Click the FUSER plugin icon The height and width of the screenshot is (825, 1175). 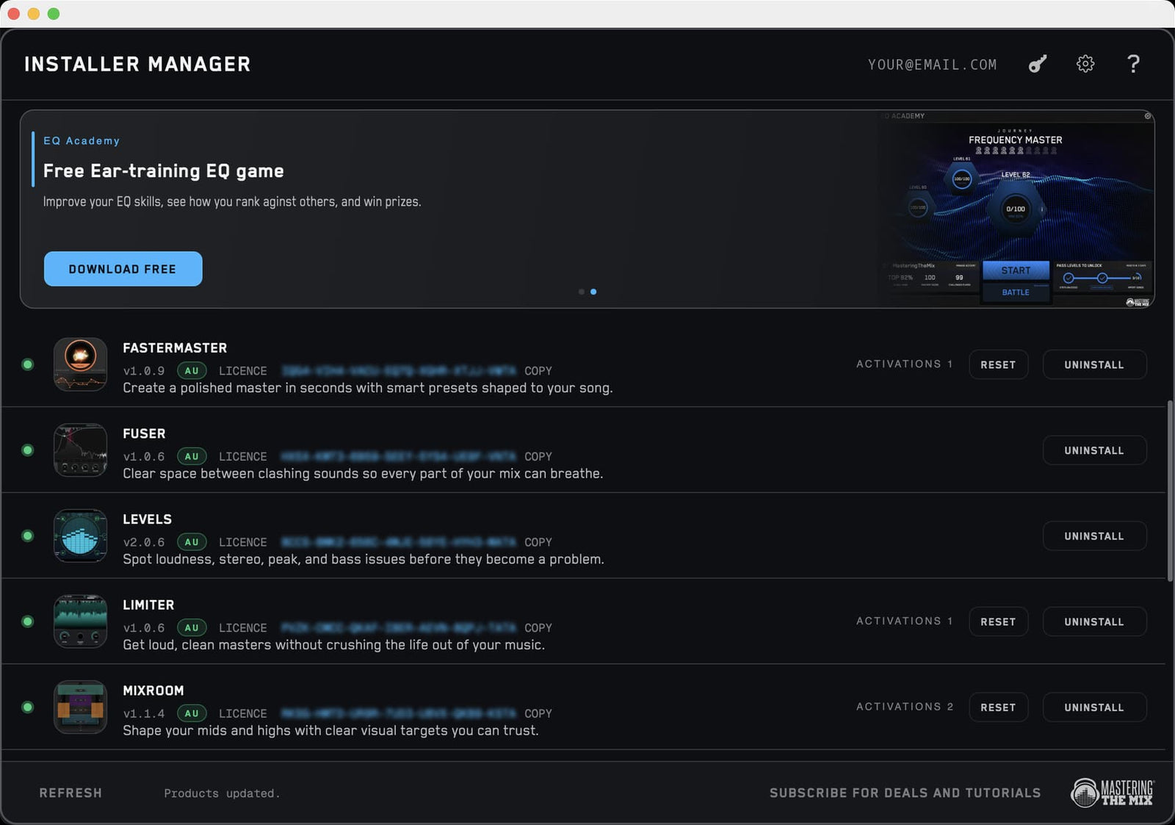[x=81, y=450]
